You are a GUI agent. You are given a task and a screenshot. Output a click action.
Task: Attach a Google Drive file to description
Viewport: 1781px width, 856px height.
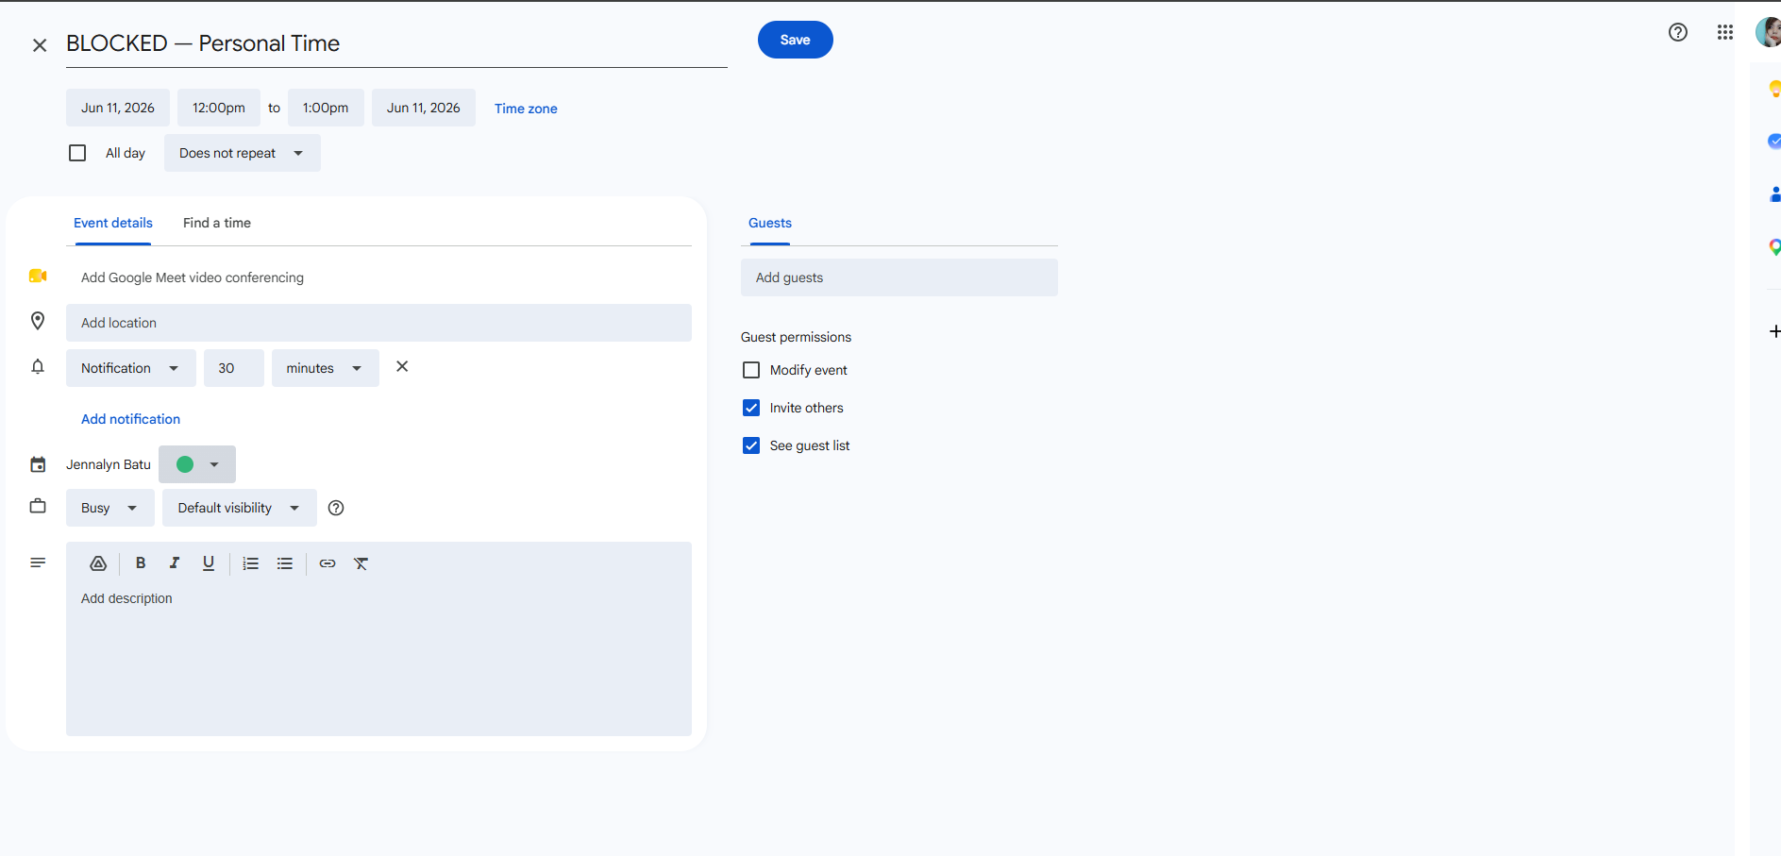pos(98,563)
